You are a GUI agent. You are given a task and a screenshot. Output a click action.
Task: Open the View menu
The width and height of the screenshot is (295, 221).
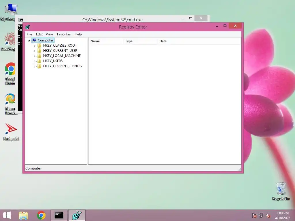coord(49,34)
